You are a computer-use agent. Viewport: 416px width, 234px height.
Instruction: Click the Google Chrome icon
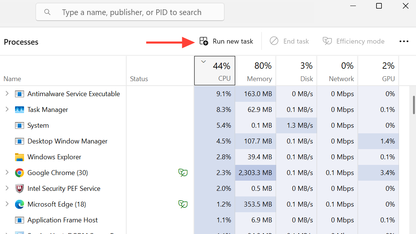point(20,173)
